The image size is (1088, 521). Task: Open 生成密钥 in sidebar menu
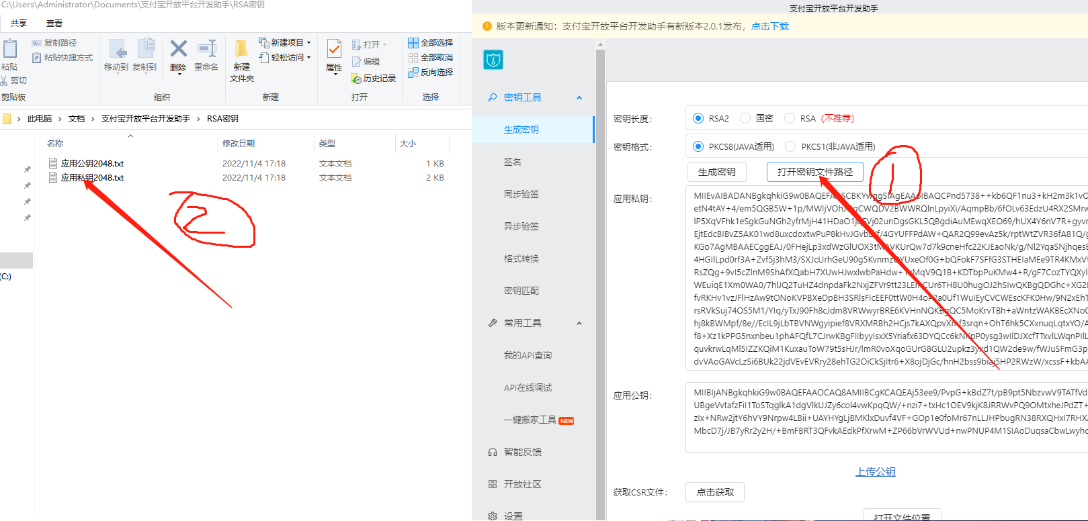tap(533, 130)
